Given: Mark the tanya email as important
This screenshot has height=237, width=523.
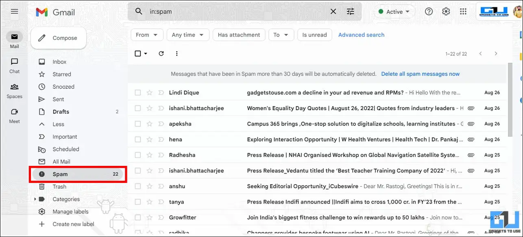Looking at the screenshot, I should [161, 202].
